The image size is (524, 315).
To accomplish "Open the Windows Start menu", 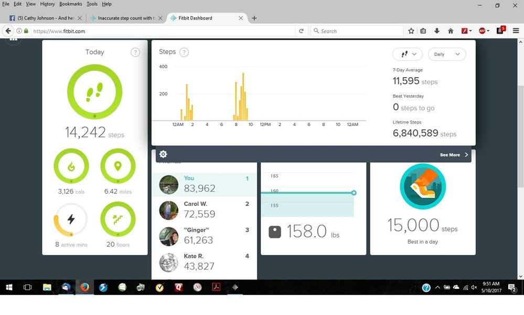I will (x=9, y=287).
